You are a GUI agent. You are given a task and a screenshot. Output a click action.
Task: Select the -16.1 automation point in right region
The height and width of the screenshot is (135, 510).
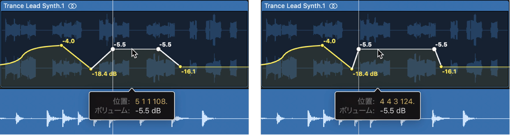click(441, 66)
